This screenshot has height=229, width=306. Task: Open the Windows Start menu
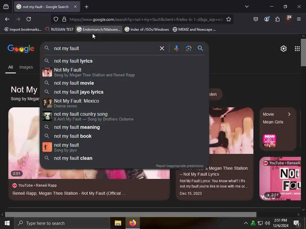pyautogui.click(x=7, y=223)
